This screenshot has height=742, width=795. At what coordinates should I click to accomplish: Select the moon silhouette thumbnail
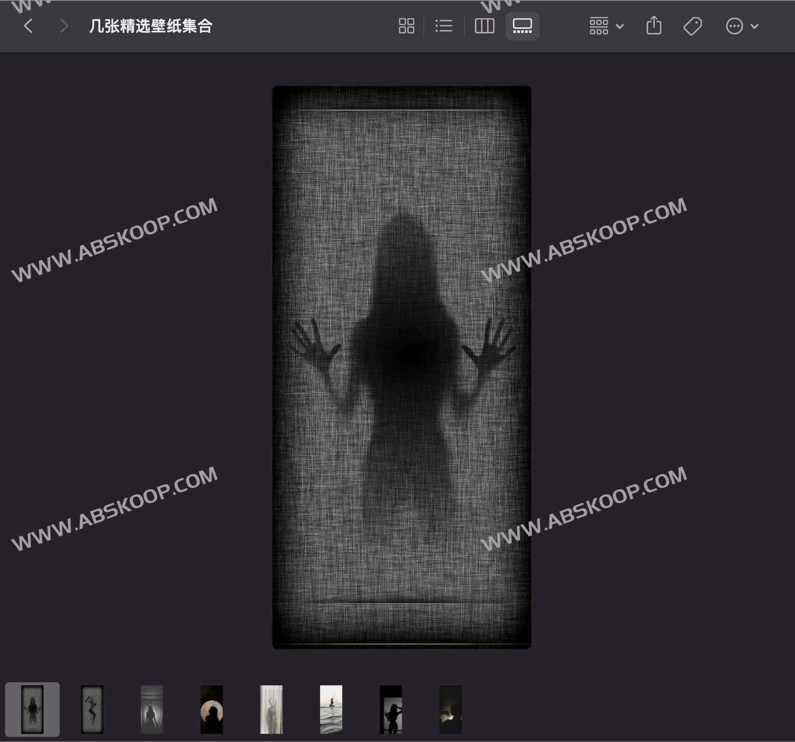click(x=212, y=709)
